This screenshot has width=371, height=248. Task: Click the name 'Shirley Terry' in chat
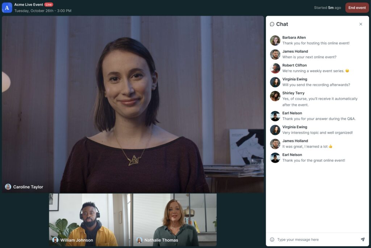click(x=293, y=93)
